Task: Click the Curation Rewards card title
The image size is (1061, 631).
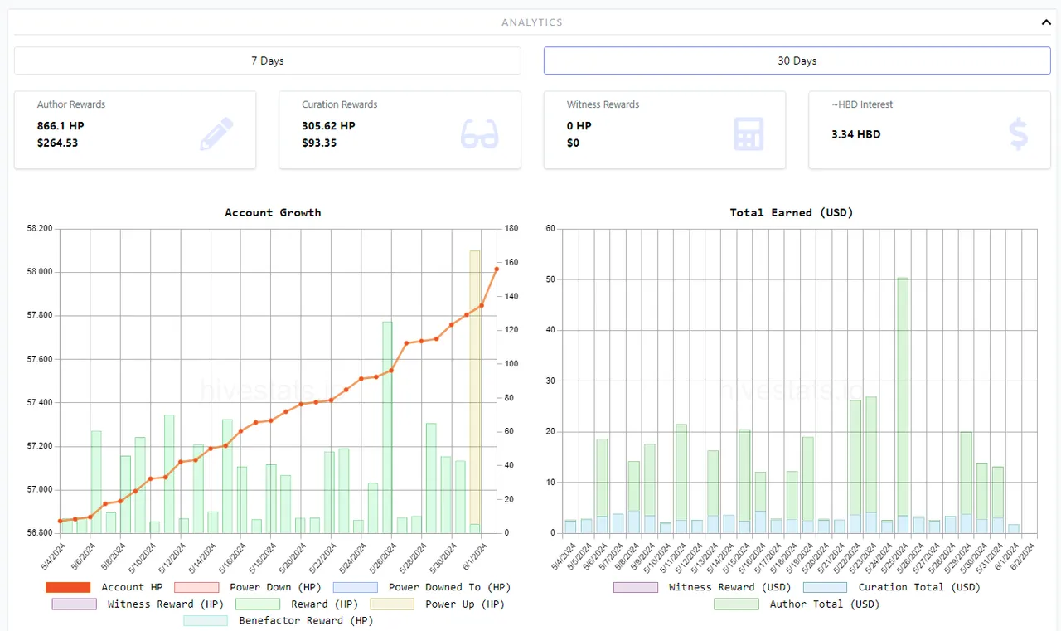Action: coord(339,104)
